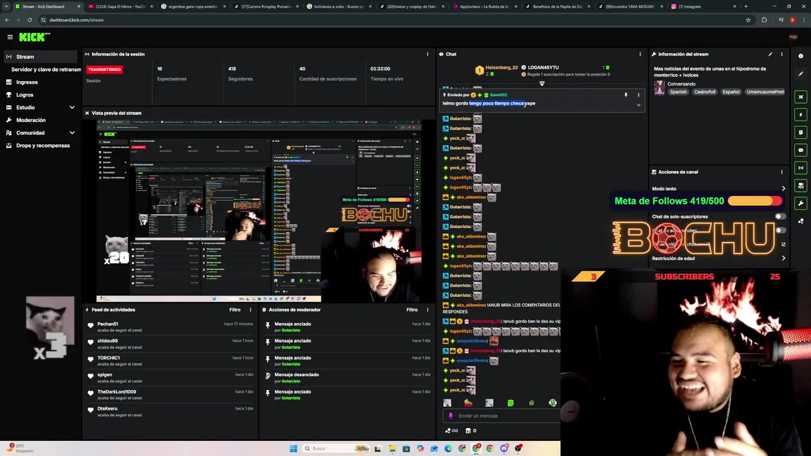Open Información de la sesión options menu
Image resolution: width=811 pixels, height=456 pixels.
427,54
